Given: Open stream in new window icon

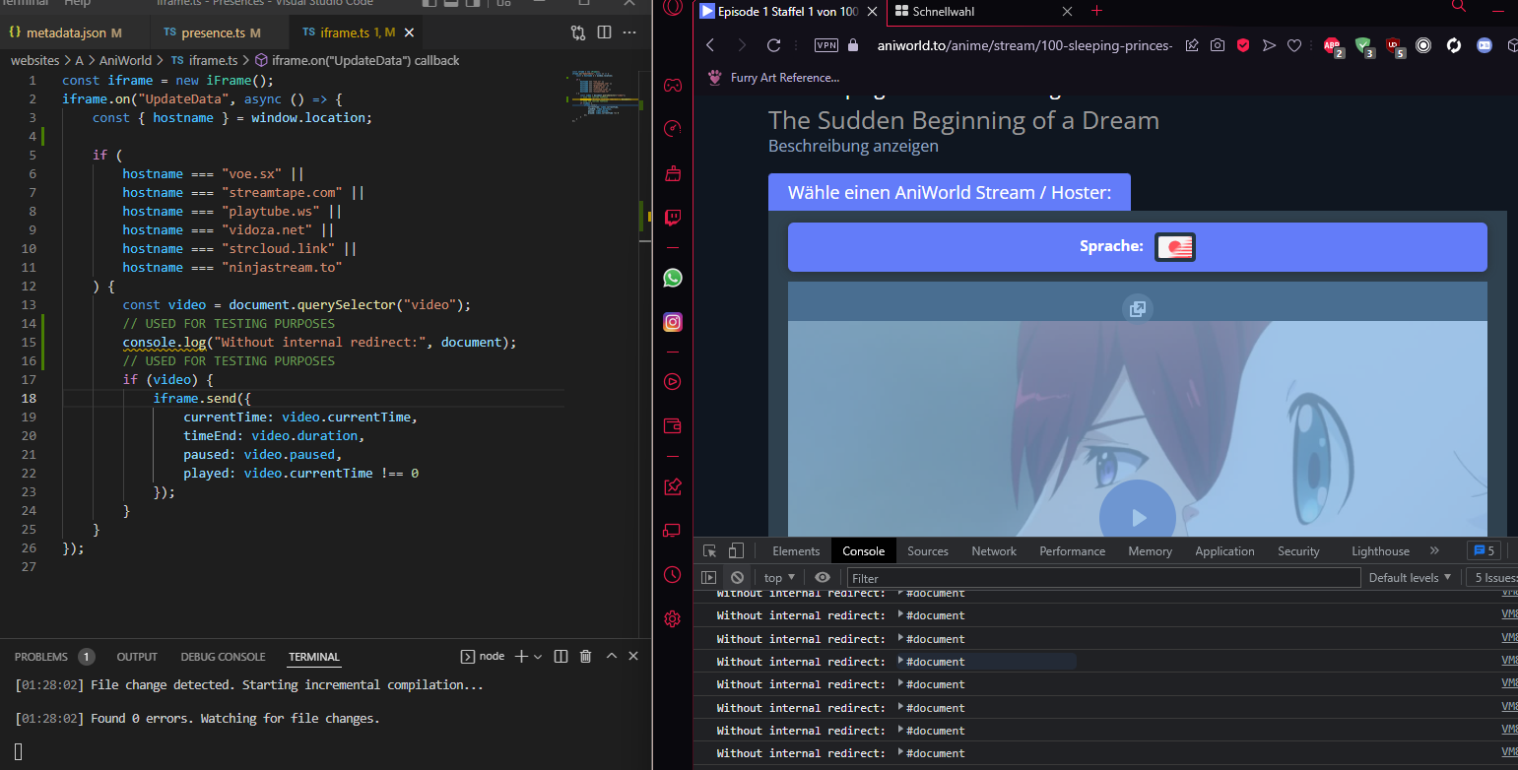Looking at the screenshot, I should [1137, 309].
